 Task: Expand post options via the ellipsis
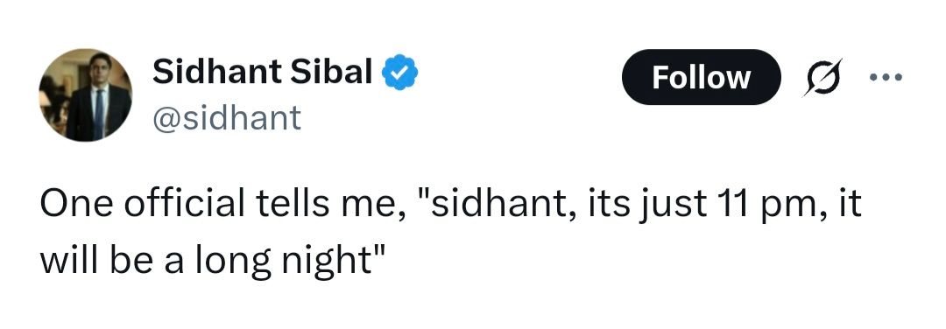(x=886, y=77)
